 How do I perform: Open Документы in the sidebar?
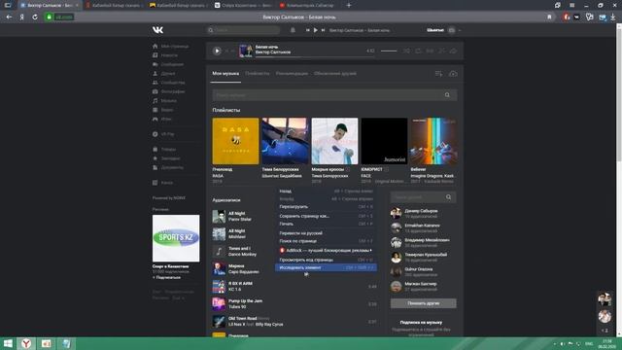168,167
